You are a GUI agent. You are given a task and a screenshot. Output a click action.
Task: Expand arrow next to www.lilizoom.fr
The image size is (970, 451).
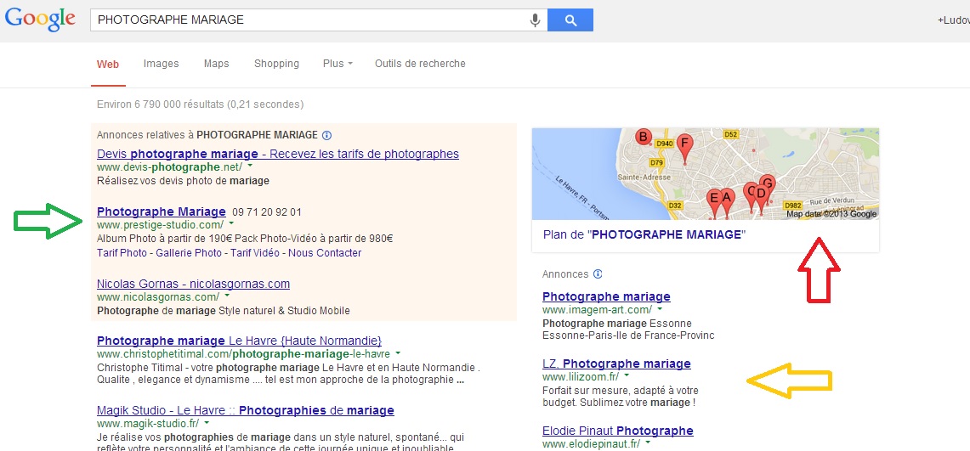(x=627, y=375)
